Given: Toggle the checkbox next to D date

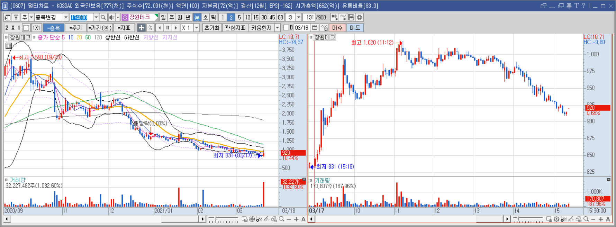Looking at the screenshot, I should 286,27.
